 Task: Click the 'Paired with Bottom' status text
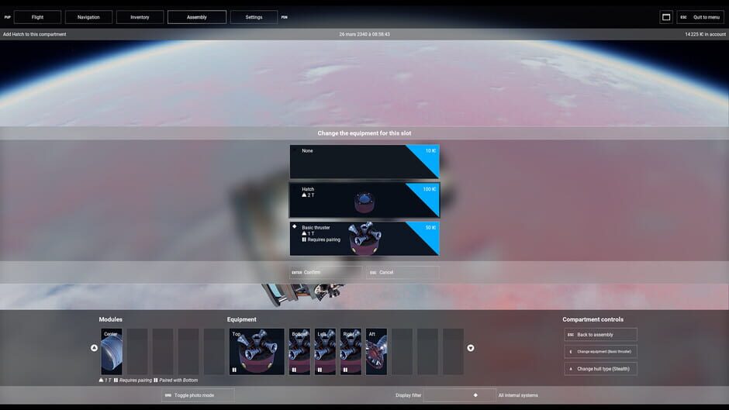coord(178,381)
